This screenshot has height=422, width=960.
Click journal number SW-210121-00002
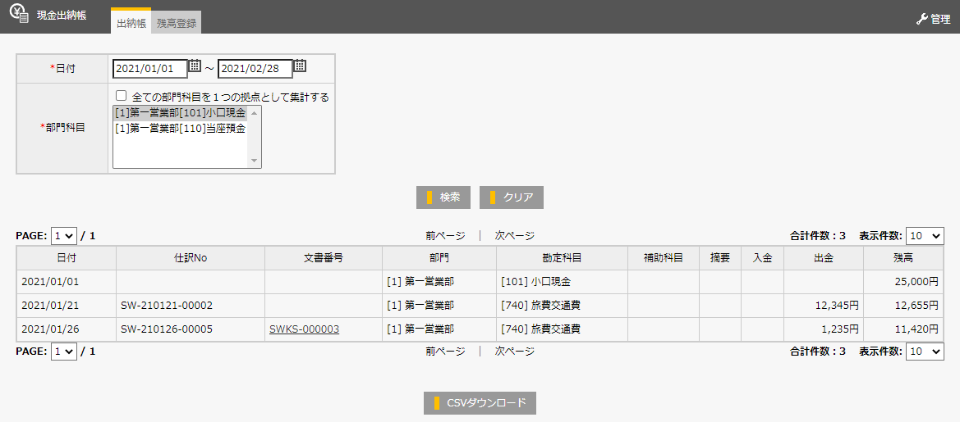point(167,306)
